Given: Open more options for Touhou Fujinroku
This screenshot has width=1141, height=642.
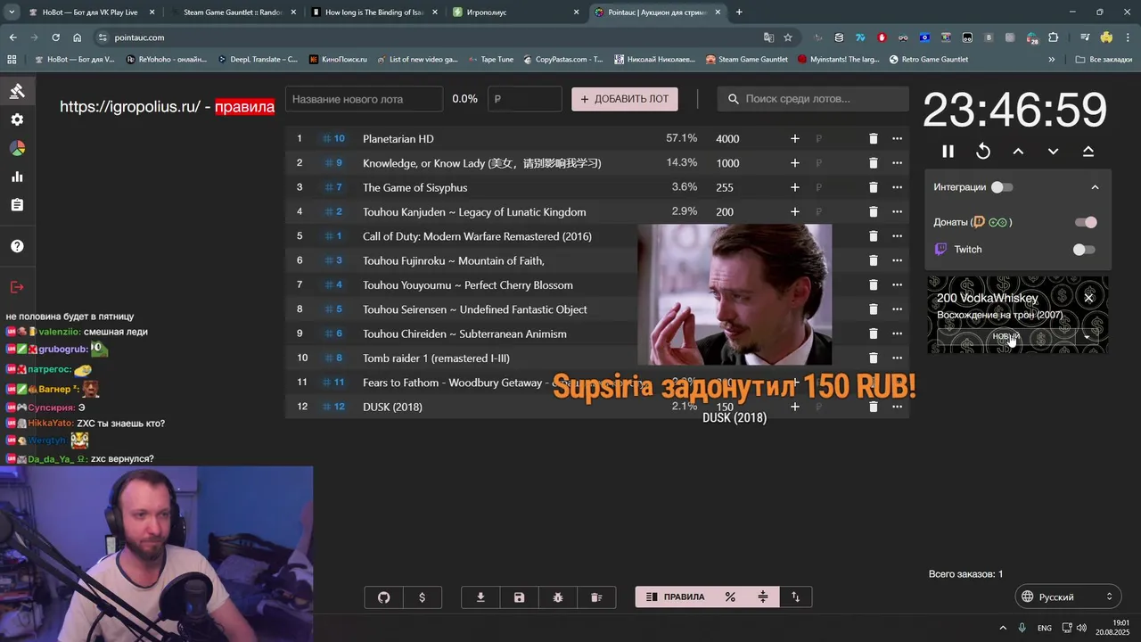Looking at the screenshot, I should [x=898, y=260].
